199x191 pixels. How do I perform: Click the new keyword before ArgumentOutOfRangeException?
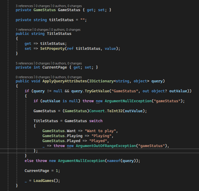click(70, 146)
